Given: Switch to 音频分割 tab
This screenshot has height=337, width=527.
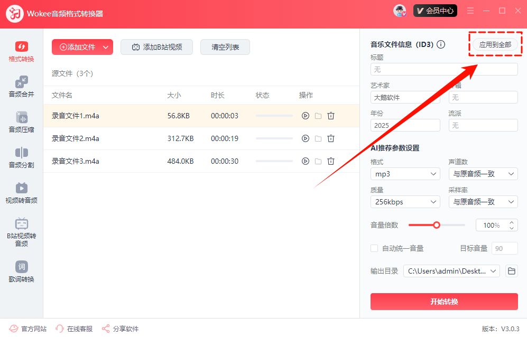Looking at the screenshot, I should (x=22, y=157).
